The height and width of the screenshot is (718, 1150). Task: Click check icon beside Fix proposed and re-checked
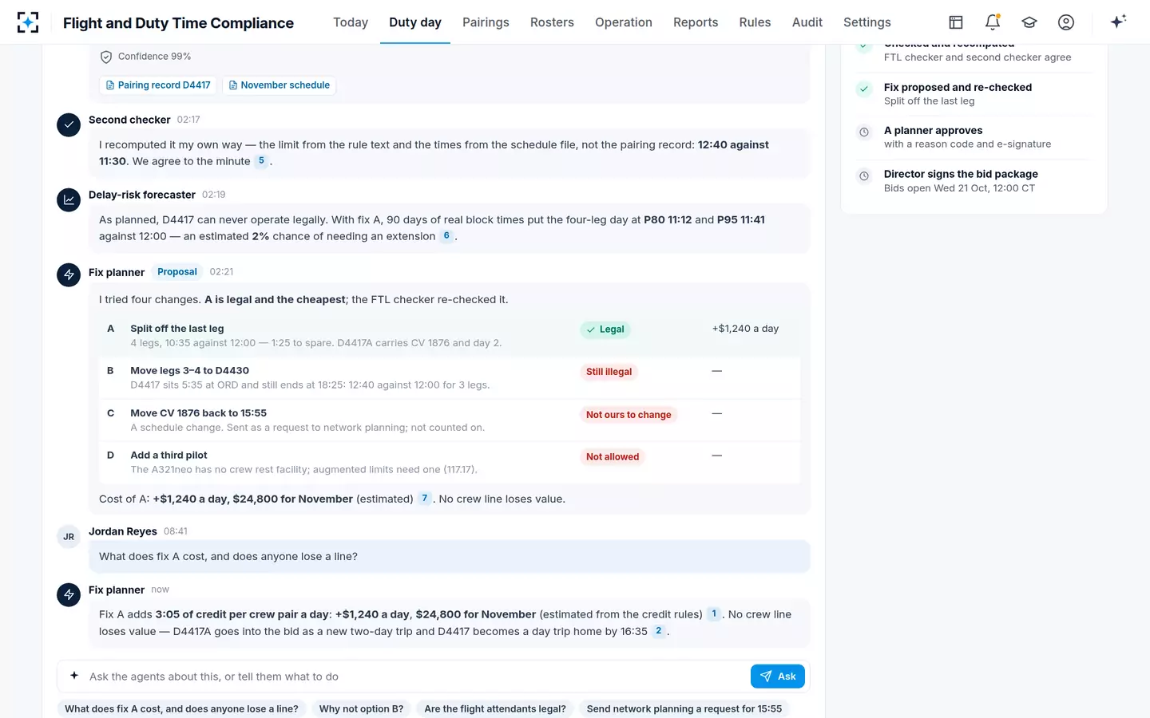click(x=864, y=89)
